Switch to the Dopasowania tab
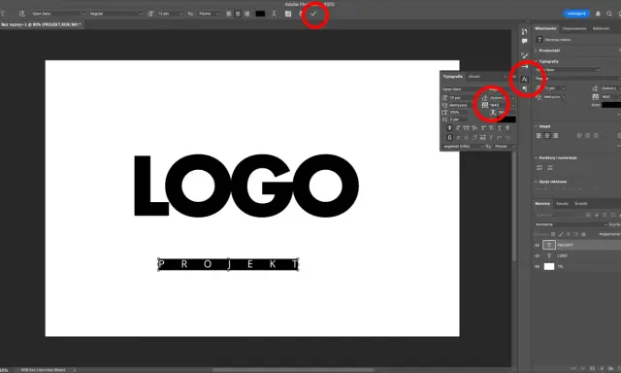Image resolution: width=621 pixels, height=373 pixels. coord(574,28)
